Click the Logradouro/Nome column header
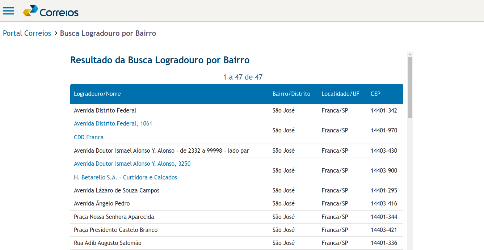Screen dimensions: 484x250 (x=97, y=94)
